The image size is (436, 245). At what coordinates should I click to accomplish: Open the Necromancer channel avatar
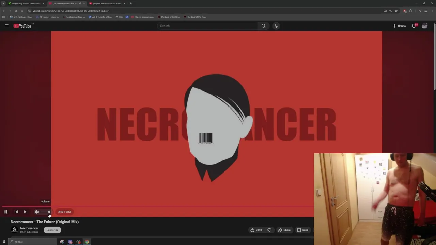pos(14,230)
